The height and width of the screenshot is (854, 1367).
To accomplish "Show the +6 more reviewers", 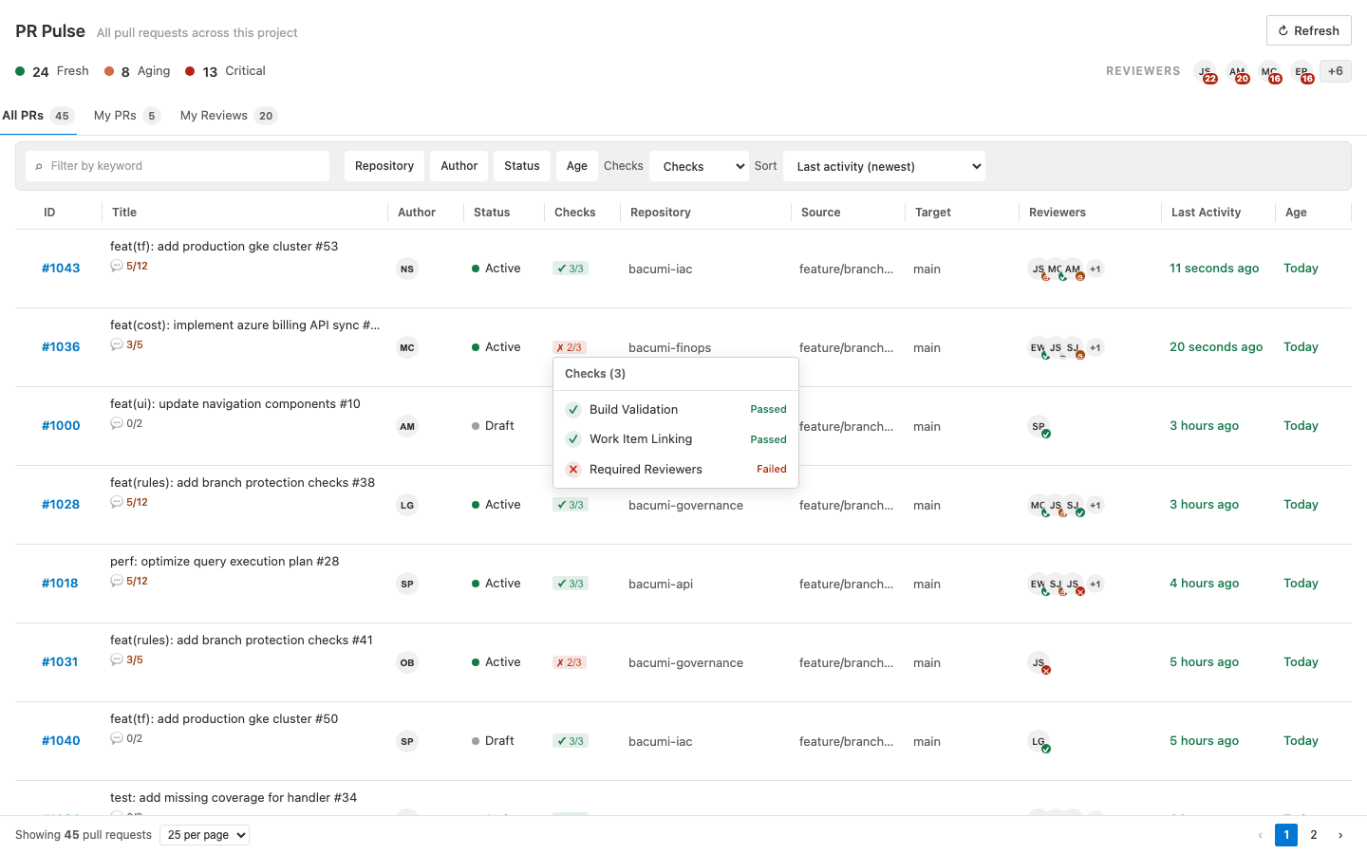I will click(1335, 71).
